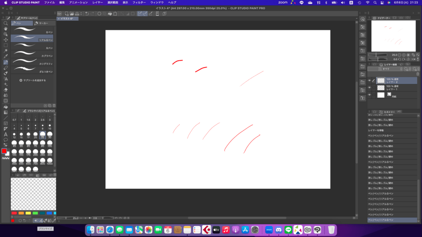Screen dimensions: 422x237
Task: Open the ファイル menu
Action: tap(50, 3)
